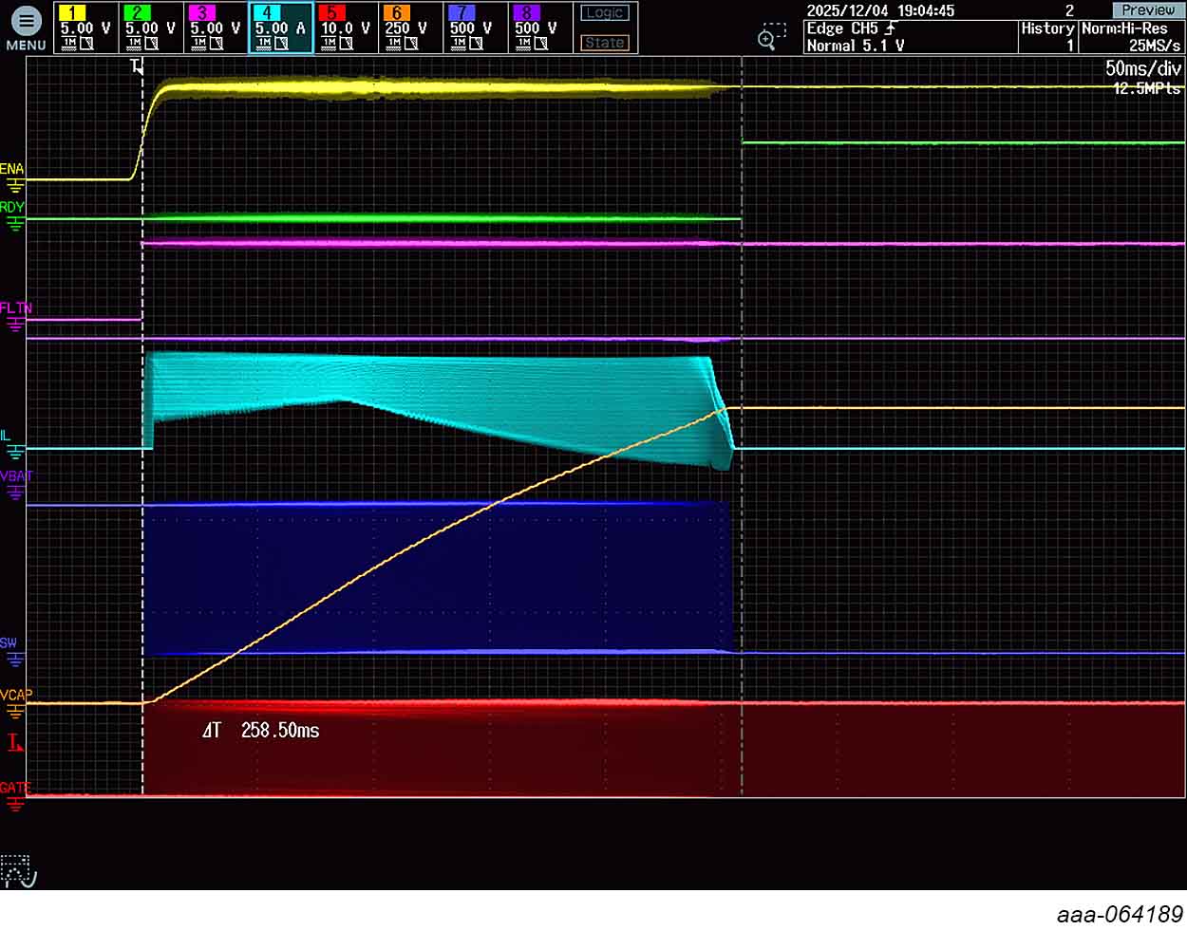Select channel 1 box showing 5.00 V
This screenshot has height=930, width=1187.
coord(85,28)
